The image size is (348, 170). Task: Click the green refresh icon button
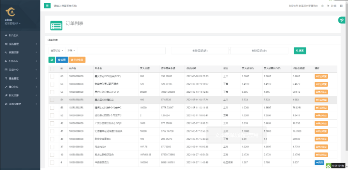pos(52,60)
